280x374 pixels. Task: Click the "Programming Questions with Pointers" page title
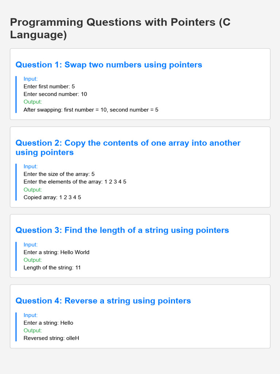(120, 28)
